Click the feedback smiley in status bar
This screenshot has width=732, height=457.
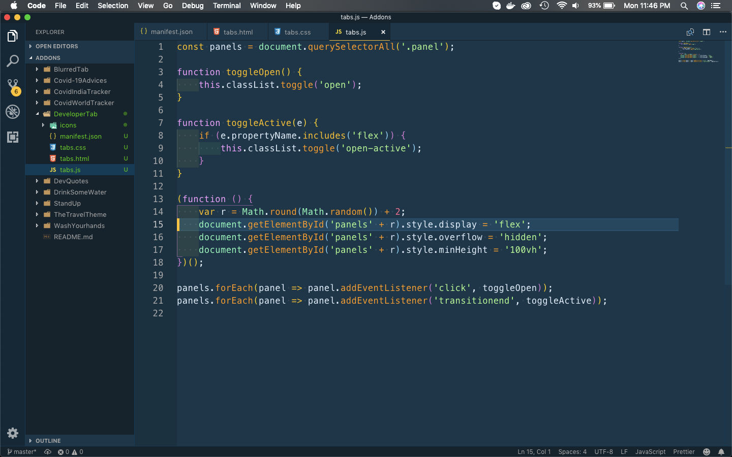click(x=707, y=452)
